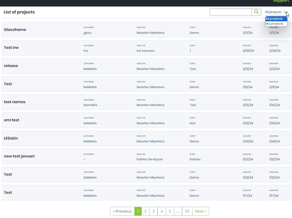Open the Support link in header

click(281, 1)
